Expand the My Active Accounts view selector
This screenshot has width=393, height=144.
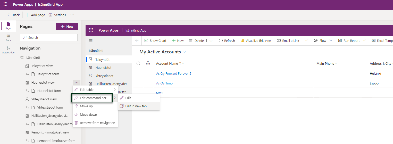click(184, 52)
